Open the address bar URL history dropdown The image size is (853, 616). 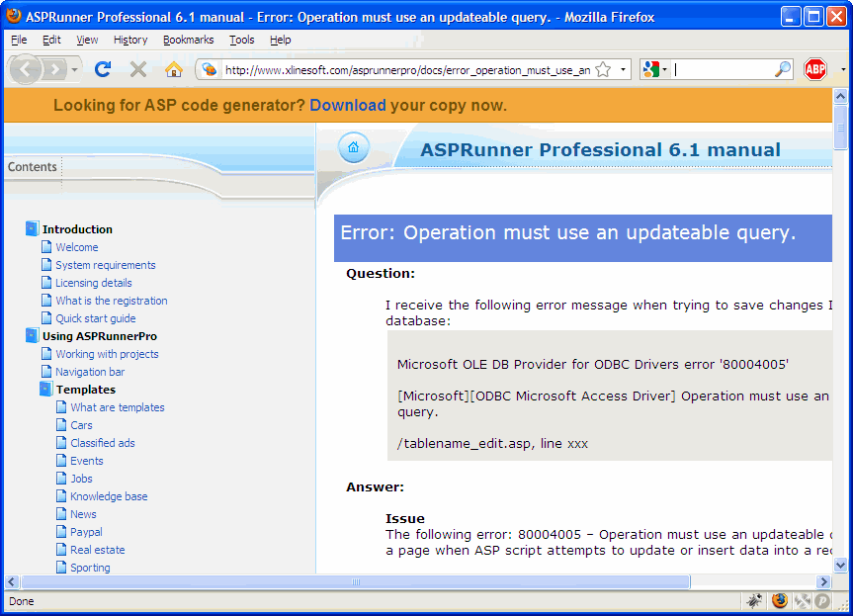(623, 69)
